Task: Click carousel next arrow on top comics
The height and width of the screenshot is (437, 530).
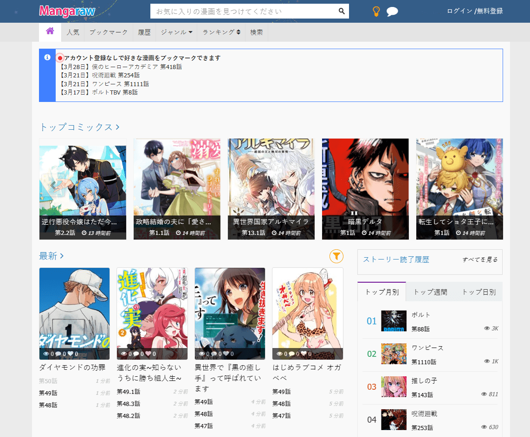Action: (489, 185)
